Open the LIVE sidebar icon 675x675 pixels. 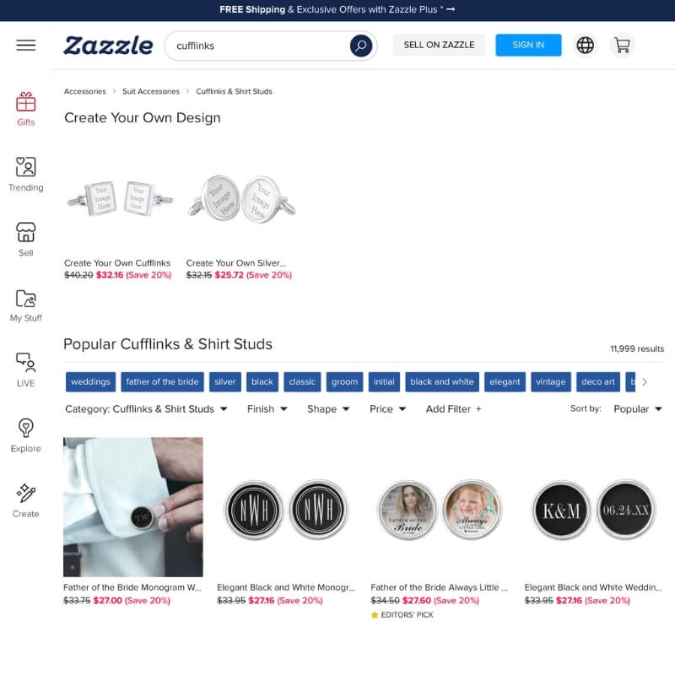[x=26, y=370]
